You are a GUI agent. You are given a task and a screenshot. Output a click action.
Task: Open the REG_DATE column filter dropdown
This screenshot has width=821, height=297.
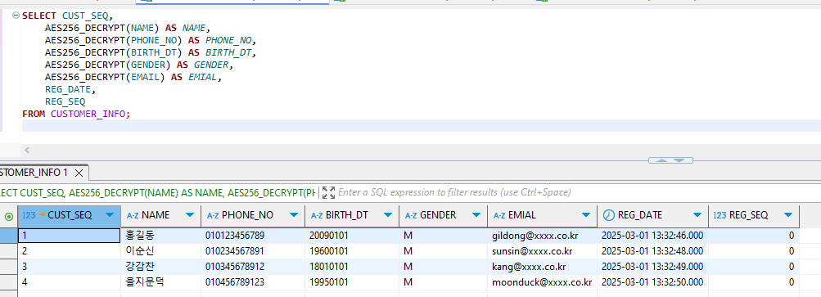697,215
